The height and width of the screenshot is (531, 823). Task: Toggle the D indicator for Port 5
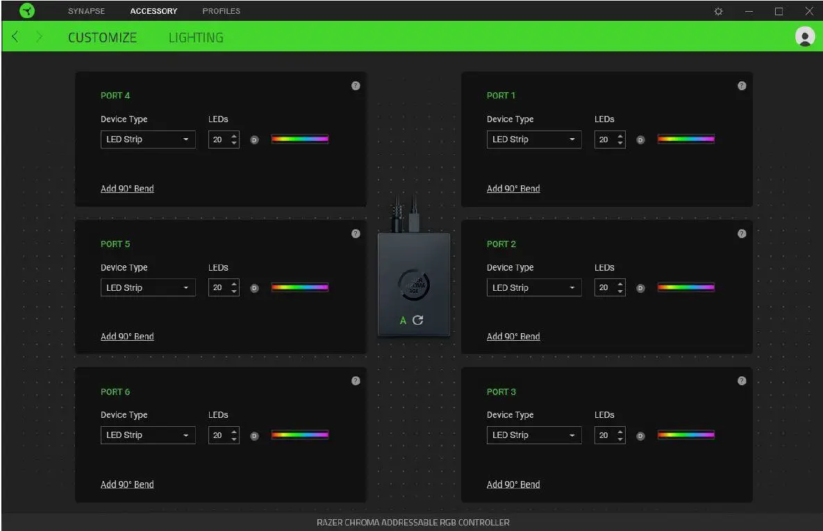coord(254,287)
